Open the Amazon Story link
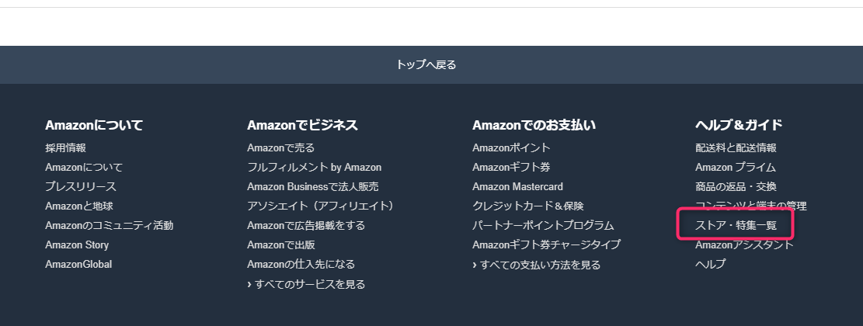863x326 pixels. (76, 244)
